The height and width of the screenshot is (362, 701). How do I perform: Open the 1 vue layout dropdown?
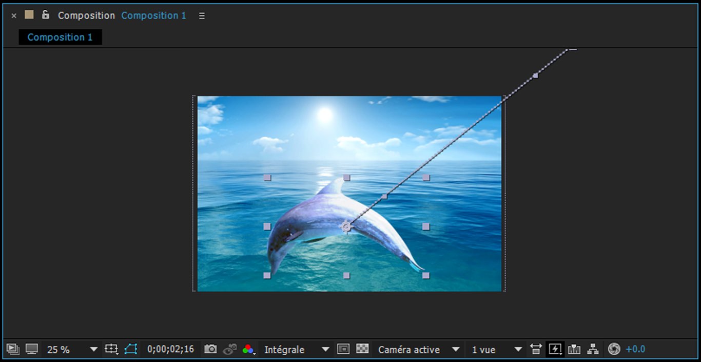coord(496,350)
